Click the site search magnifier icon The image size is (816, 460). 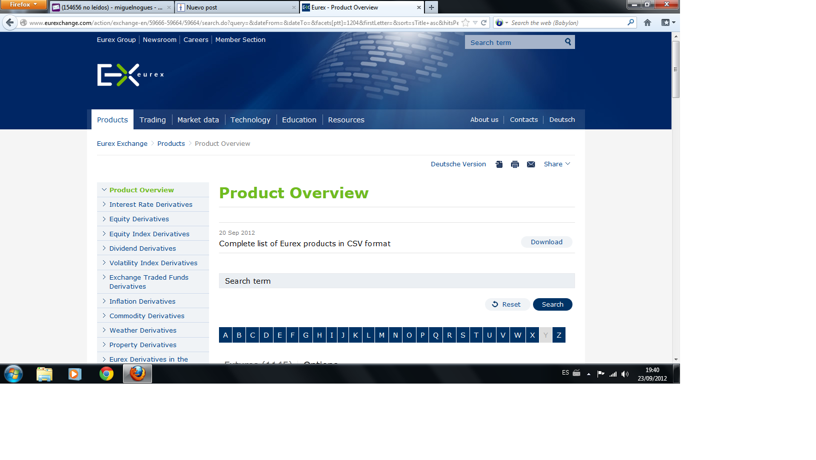click(568, 42)
